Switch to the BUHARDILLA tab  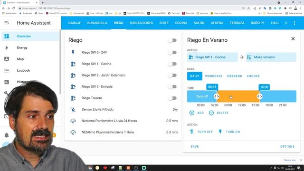(97, 23)
